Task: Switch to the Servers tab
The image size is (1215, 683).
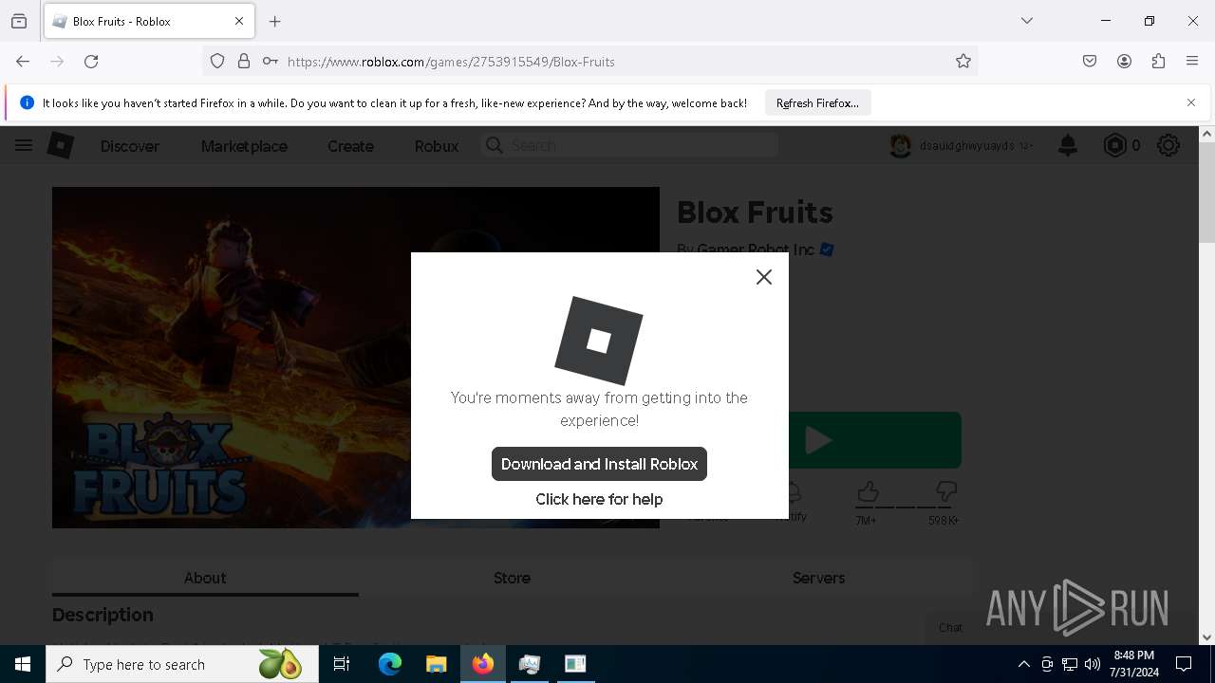Action: tap(818, 578)
